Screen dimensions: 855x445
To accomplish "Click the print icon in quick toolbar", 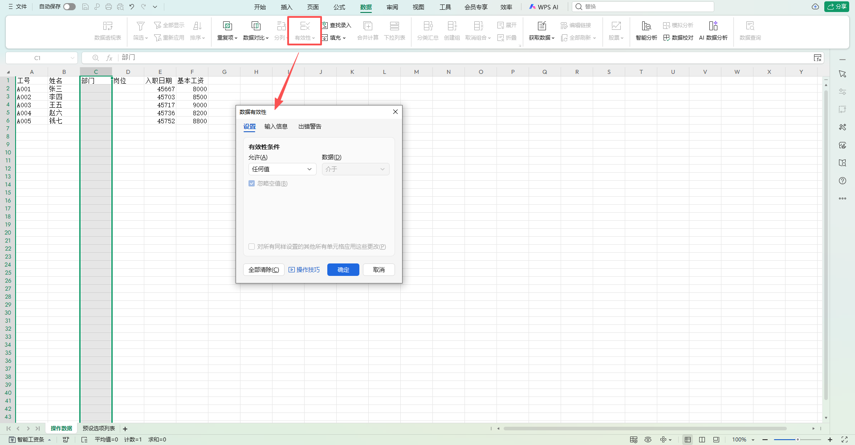I will coord(109,7).
